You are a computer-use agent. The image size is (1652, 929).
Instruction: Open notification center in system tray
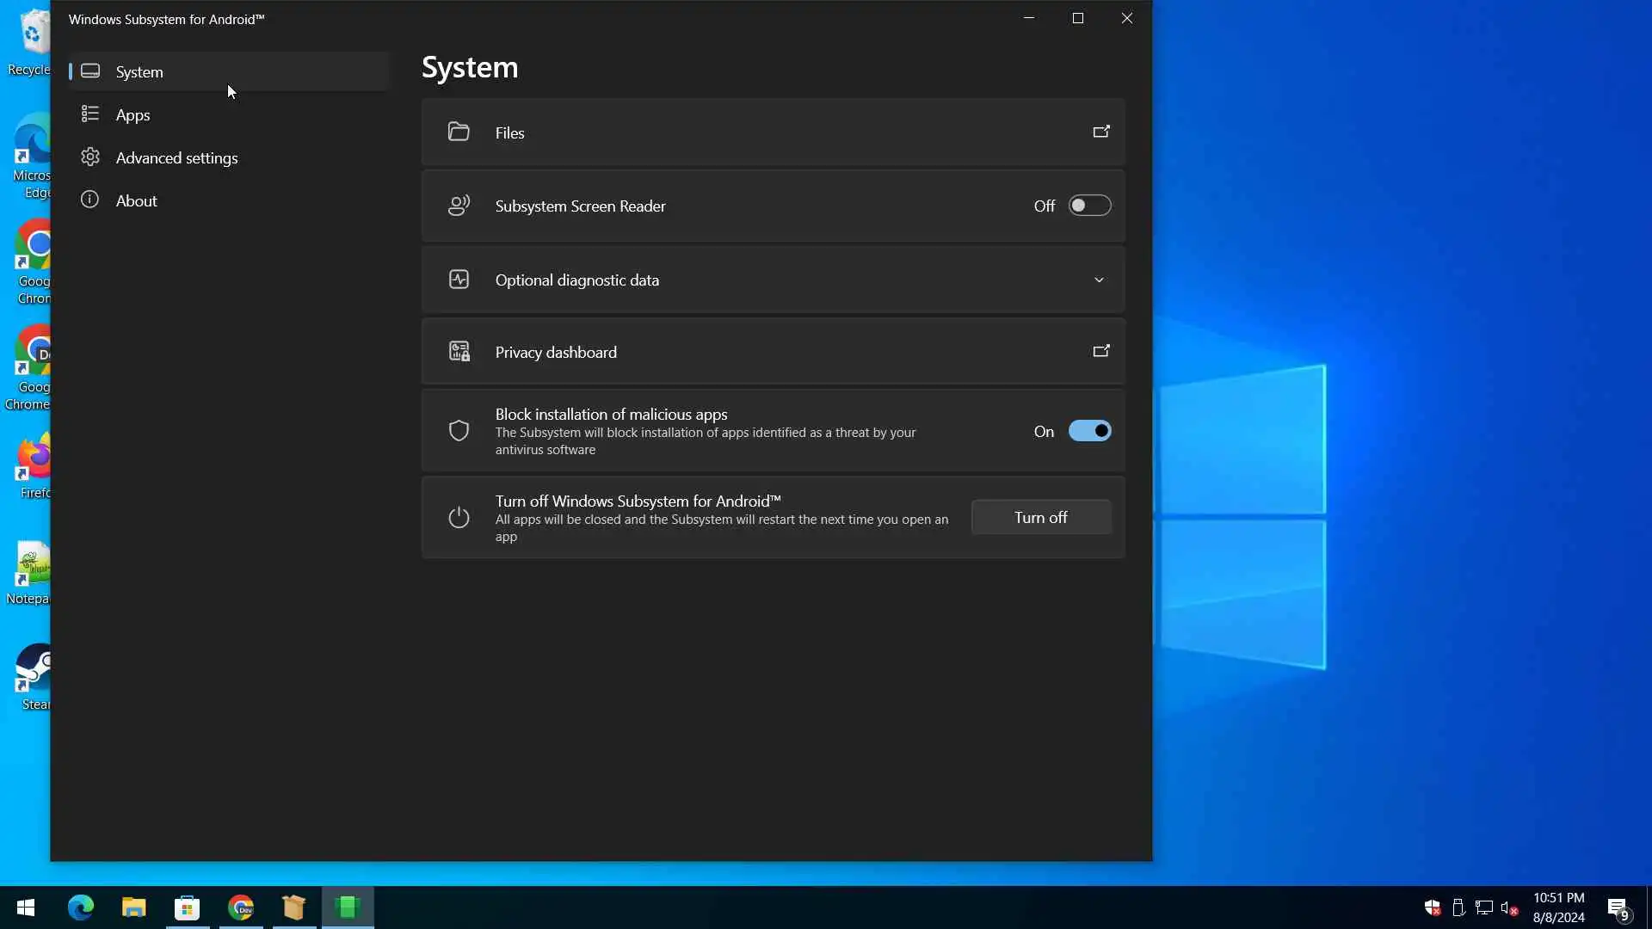pos(1618,907)
